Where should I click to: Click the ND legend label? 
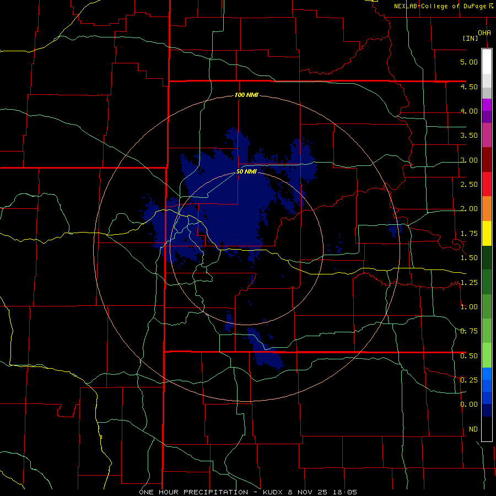tap(473, 429)
